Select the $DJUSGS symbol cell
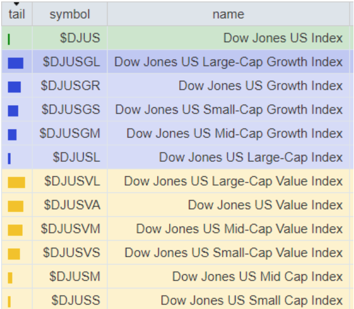 pyautogui.click(x=71, y=110)
